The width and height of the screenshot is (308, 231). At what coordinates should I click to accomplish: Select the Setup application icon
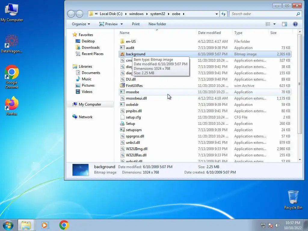(122, 124)
